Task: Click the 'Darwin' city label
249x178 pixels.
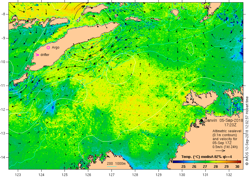Action: pos(211,120)
